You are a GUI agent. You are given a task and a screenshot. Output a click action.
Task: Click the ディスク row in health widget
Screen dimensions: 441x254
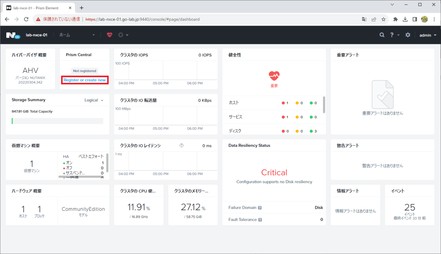pos(272,131)
